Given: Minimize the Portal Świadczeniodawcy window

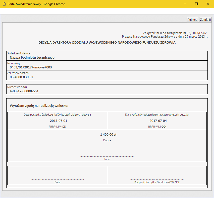Looking at the screenshot, I should 185,4.
